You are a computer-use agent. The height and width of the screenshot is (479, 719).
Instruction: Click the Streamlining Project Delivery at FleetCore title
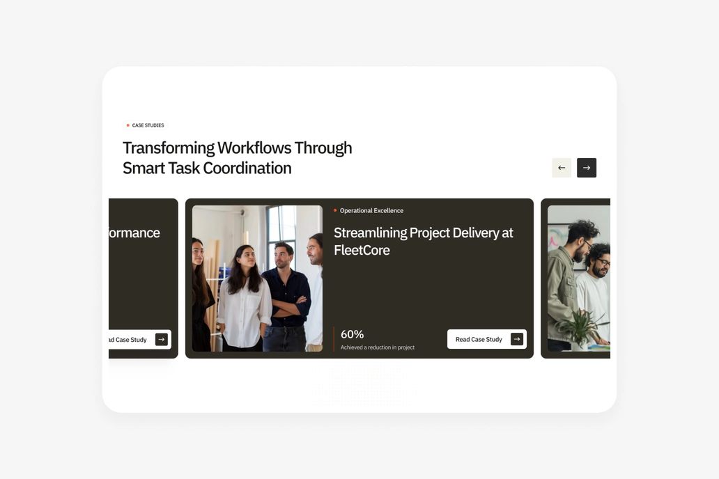click(x=423, y=241)
